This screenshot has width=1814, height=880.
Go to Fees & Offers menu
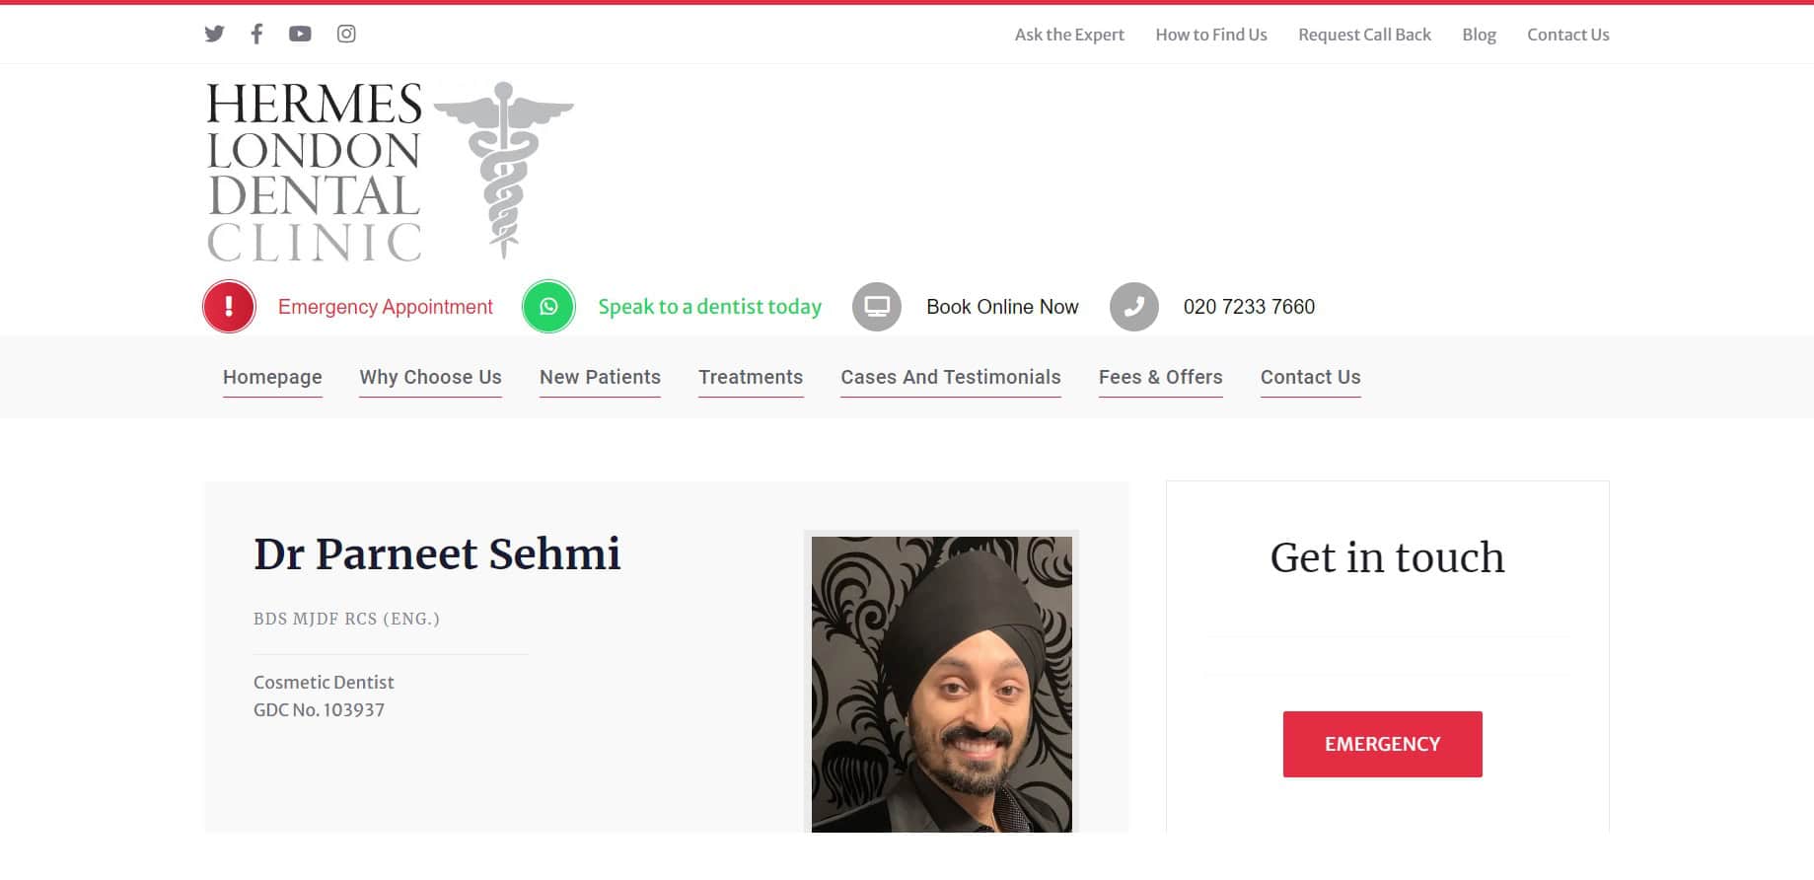pos(1161,377)
